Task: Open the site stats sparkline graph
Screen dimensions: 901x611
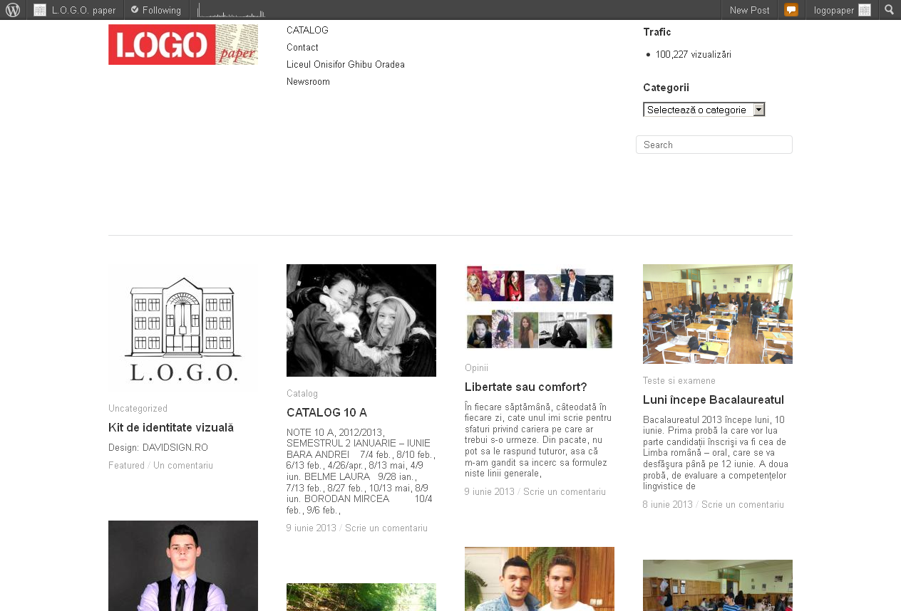Action: point(231,10)
